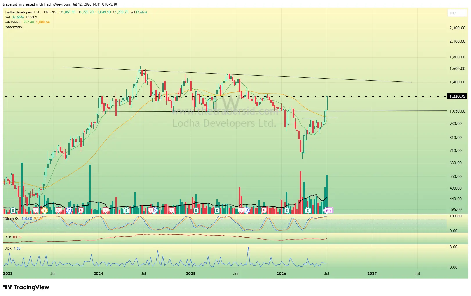The width and height of the screenshot is (471, 296).
Task: Open the green earnings marker from April 2026
Action: 307,210
